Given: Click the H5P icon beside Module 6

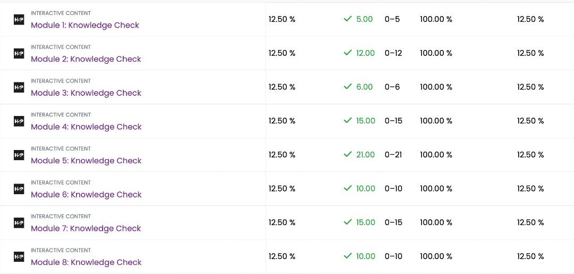Looking at the screenshot, I should (19, 189).
